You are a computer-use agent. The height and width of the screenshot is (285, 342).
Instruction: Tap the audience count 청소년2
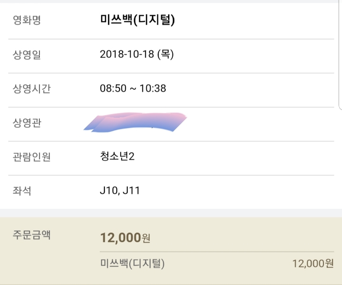click(x=117, y=156)
